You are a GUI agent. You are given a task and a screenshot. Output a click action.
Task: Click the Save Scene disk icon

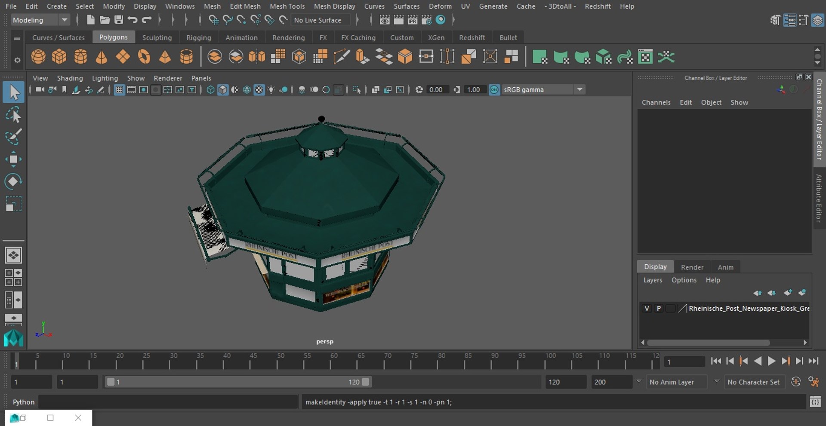click(118, 20)
